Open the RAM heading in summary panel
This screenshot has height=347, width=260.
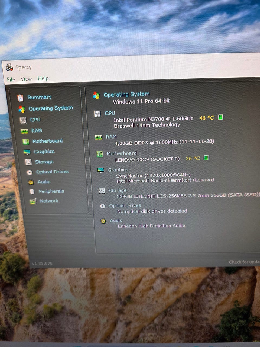pos(111,137)
